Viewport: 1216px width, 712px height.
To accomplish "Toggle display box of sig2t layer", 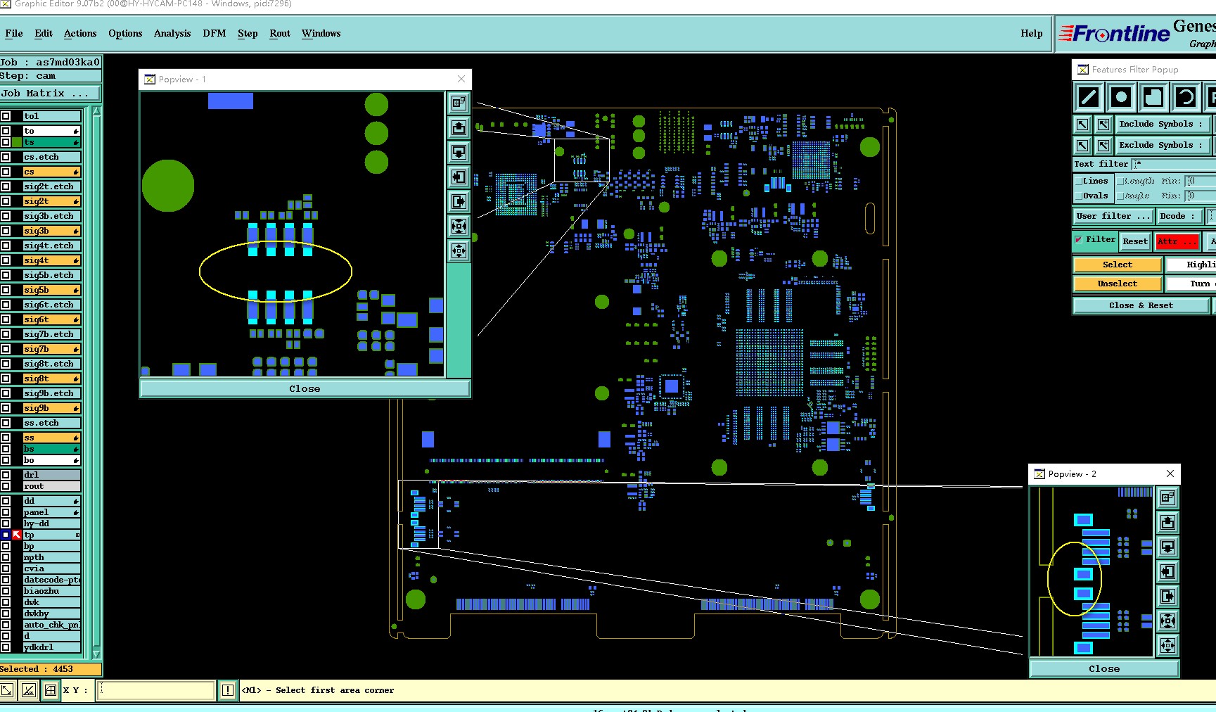I will (6, 201).
